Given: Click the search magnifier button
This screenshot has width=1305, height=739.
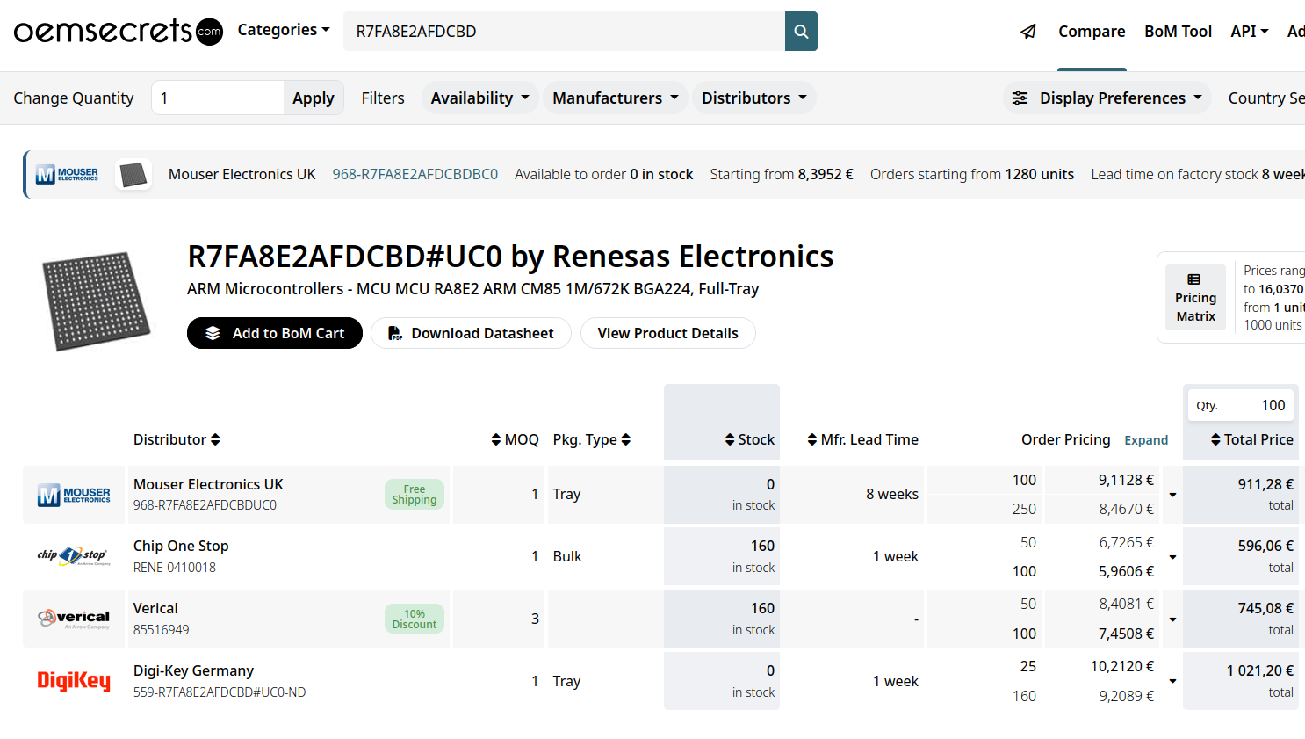Looking at the screenshot, I should click(x=801, y=32).
